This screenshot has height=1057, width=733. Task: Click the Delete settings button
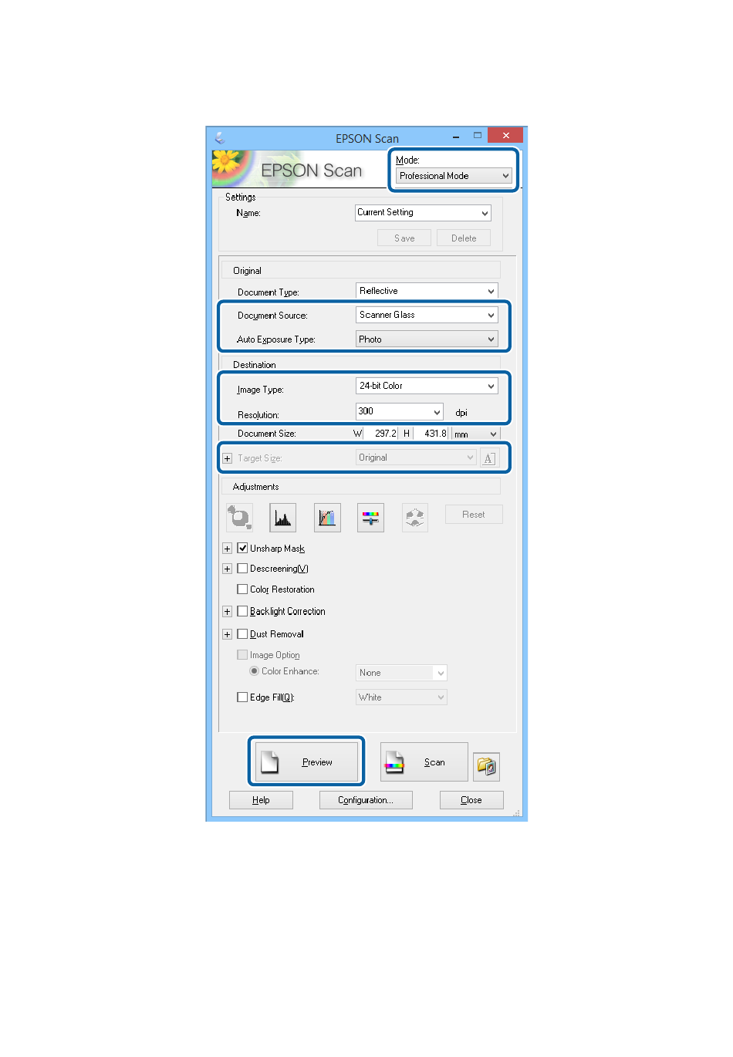point(464,238)
